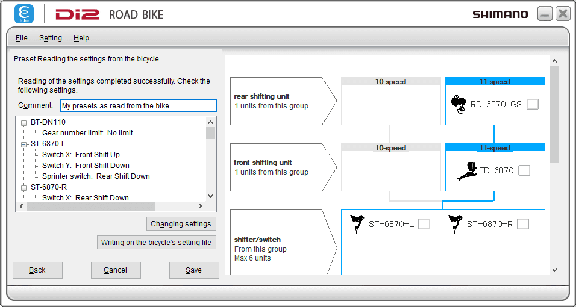Click the front 10-speed column header
Screen dimensions: 576x307
pyautogui.click(x=391, y=147)
